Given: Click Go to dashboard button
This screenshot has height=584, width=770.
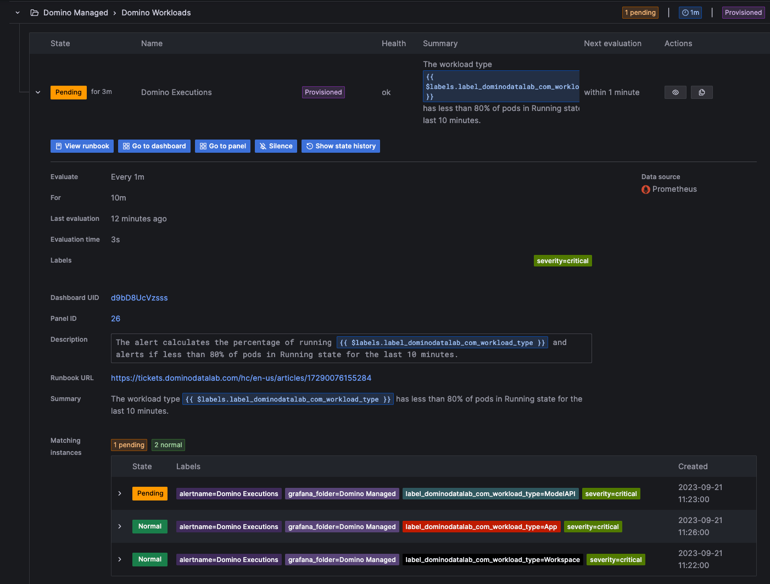Looking at the screenshot, I should [154, 146].
